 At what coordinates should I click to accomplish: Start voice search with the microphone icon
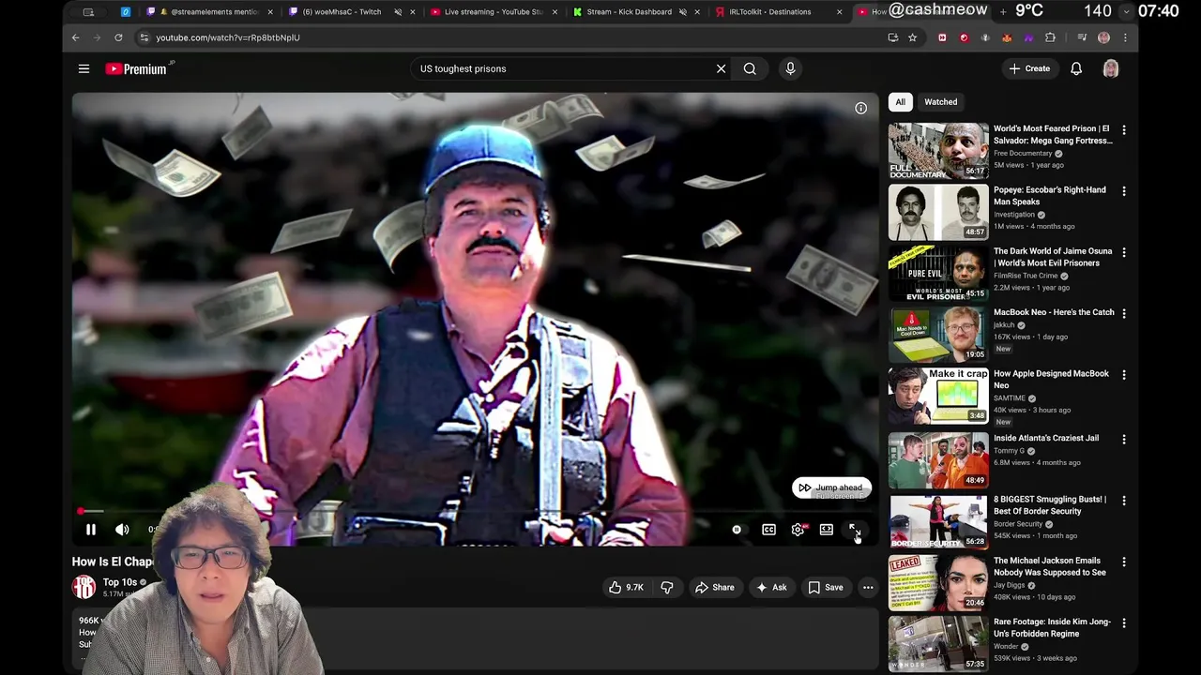coord(790,68)
